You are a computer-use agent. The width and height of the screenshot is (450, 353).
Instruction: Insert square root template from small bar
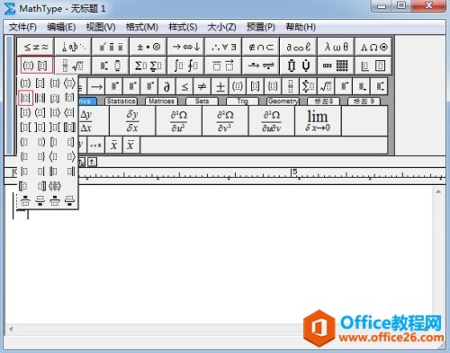click(326, 86)
